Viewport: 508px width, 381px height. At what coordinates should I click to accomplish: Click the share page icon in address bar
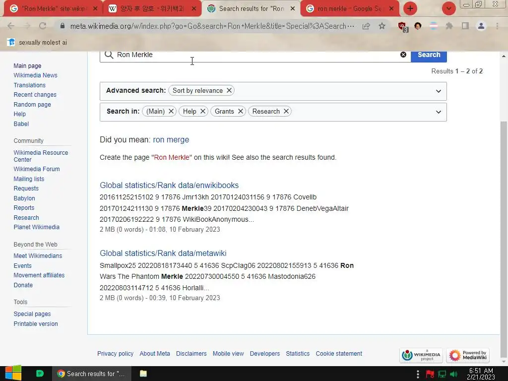click(366, 26)
